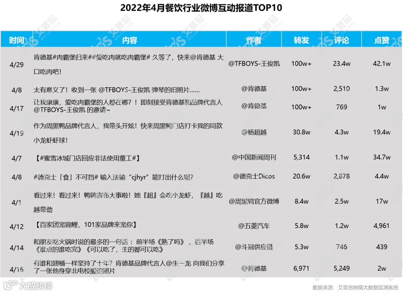The image size is (403, 293).
Task: Click the 点赞 column header
Action: (x=382, y=40)
